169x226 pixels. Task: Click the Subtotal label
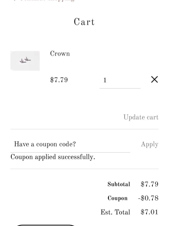[x=119, y=184]
